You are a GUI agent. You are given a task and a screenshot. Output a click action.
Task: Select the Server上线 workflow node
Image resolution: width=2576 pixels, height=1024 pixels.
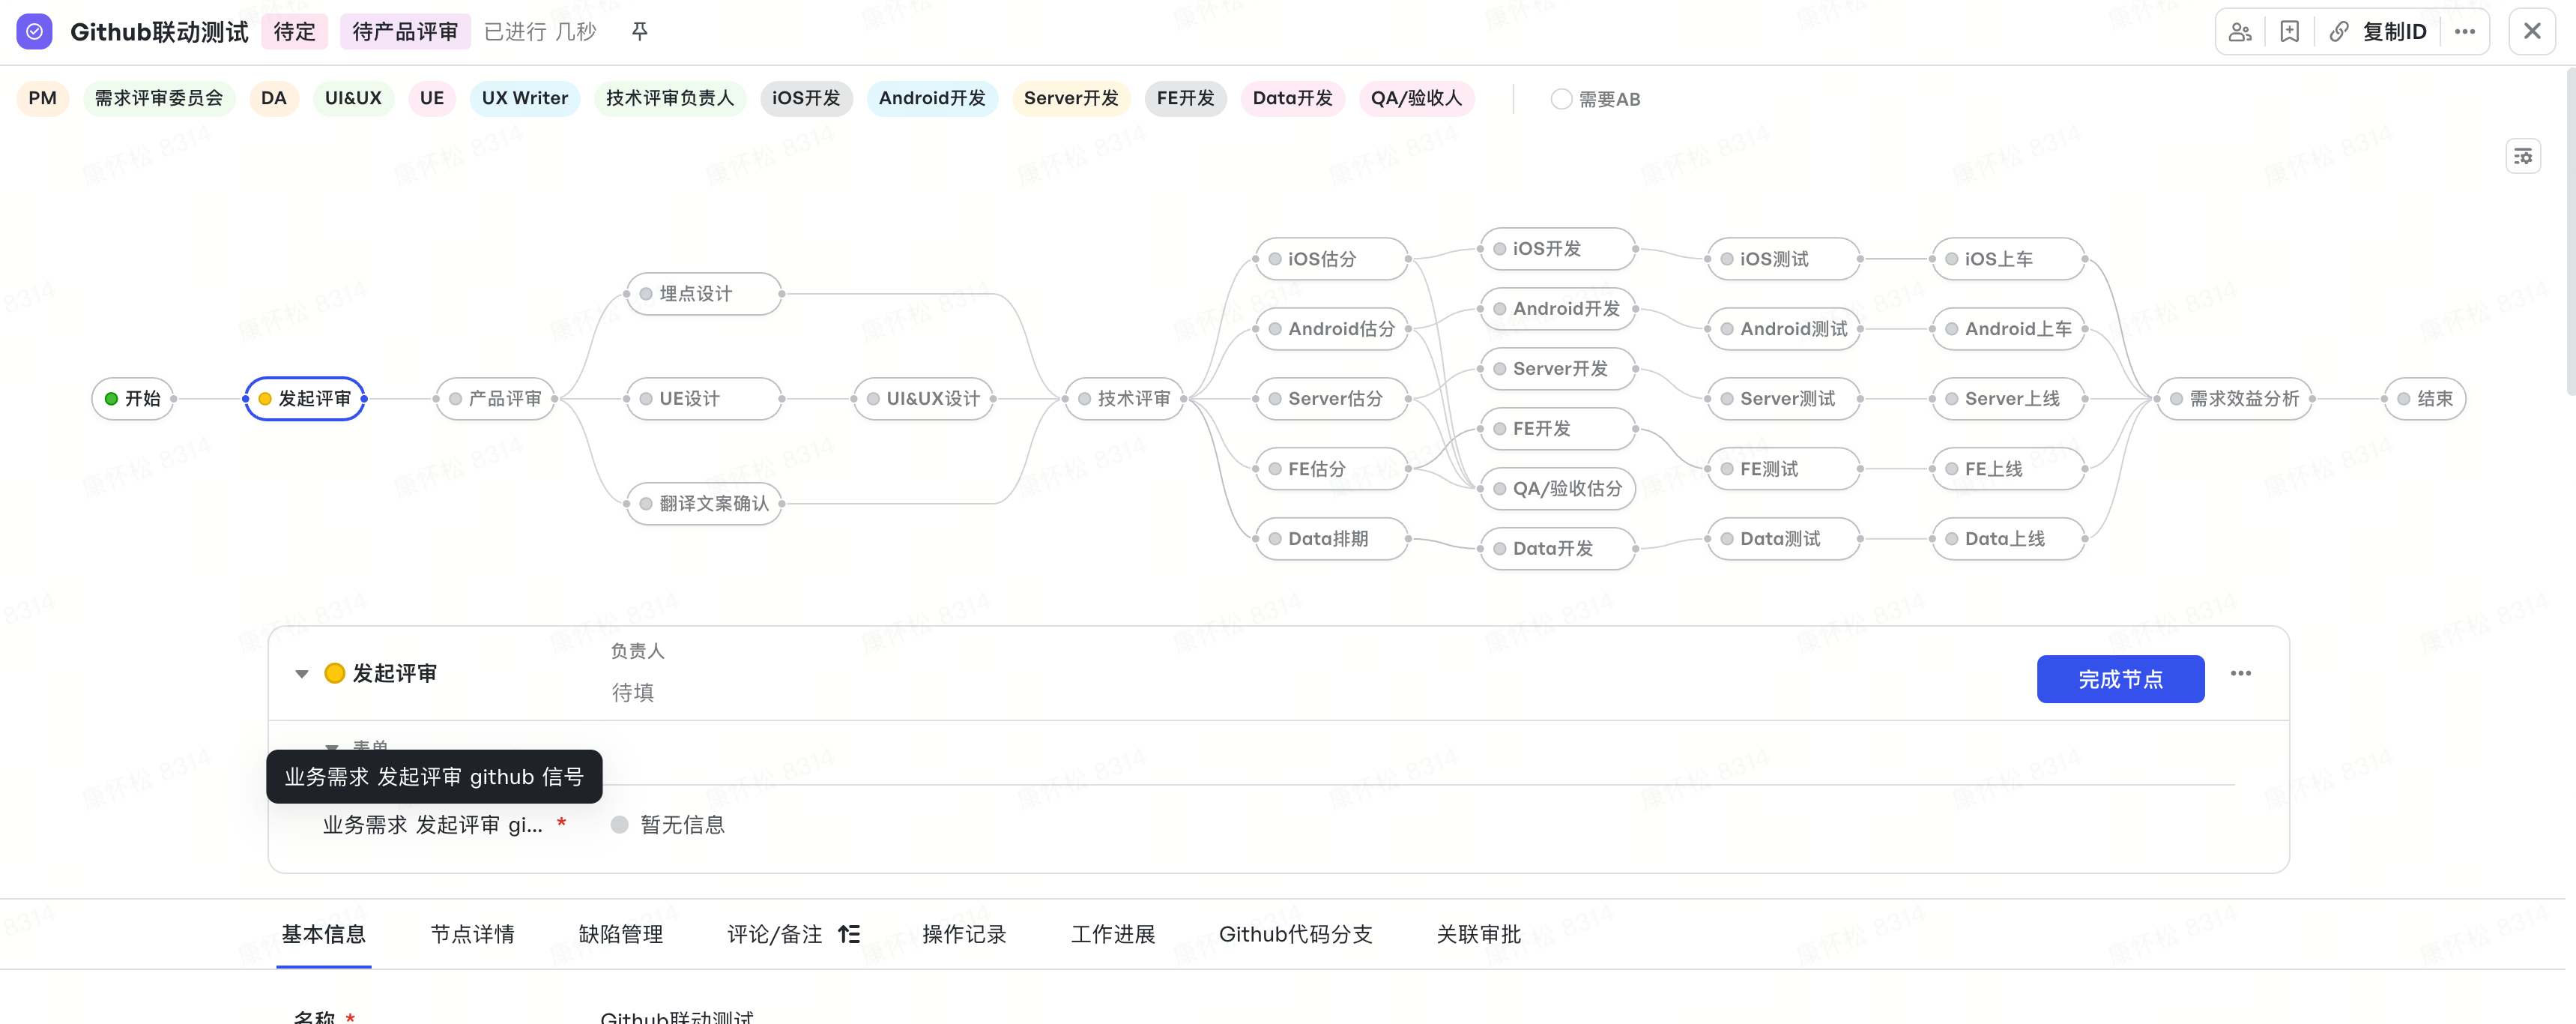click(x=2009, y=399)
